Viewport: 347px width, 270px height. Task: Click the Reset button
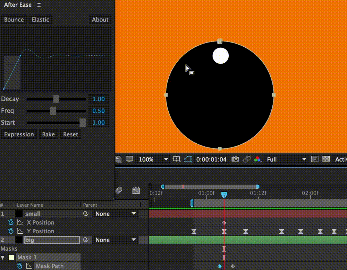coord(70,134)
